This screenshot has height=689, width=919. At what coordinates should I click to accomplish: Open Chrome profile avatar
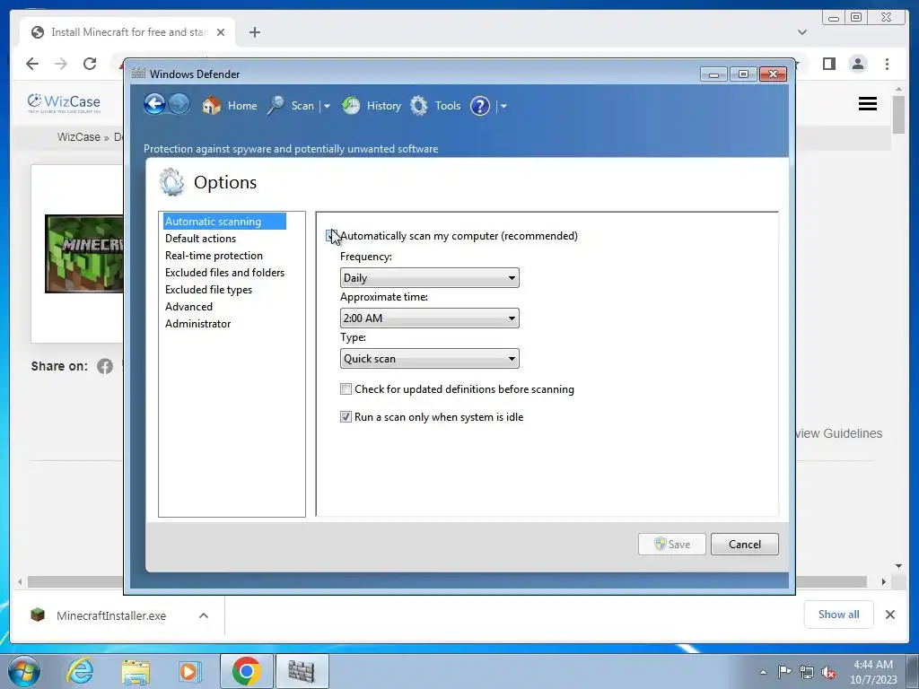(x=858, y=64)
